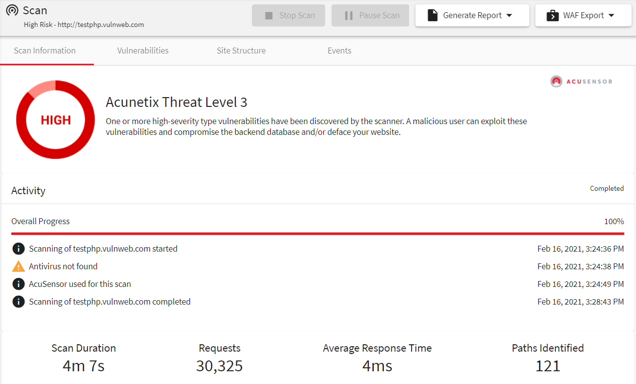The image size is (636, 384).
Task: Click the timestamp 'Feb 16, 2021, 3:24:36 PM'
Action: (581, 249)
